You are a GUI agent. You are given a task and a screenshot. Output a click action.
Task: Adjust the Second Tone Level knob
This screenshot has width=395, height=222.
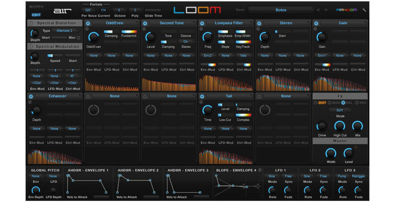151,37
